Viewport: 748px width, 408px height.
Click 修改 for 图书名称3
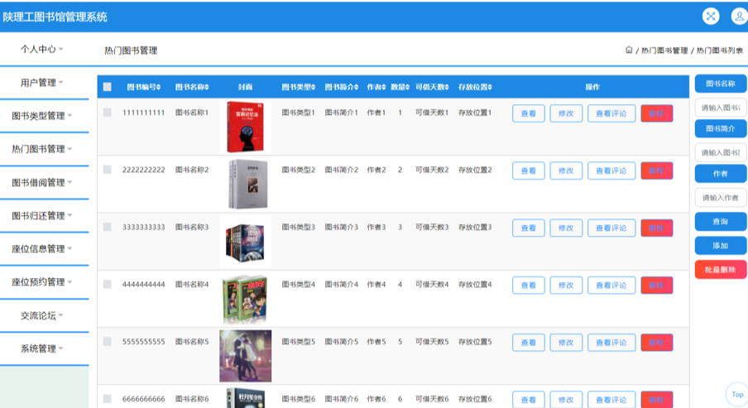pyautogui.click(x=566, y=228)
